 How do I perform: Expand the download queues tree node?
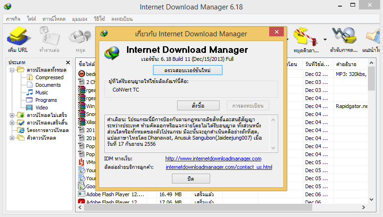(x=12, y=138)
